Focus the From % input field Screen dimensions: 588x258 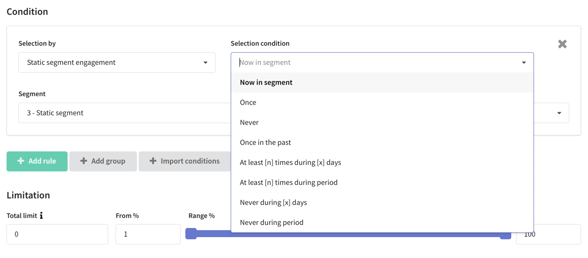[148, 234]
